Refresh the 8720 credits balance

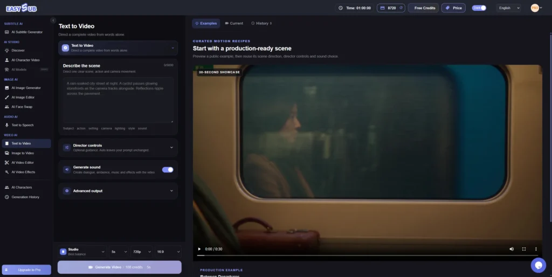pos(401,8)
